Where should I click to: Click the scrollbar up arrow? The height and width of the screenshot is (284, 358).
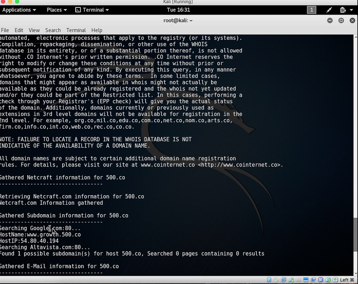coord(356,37)
